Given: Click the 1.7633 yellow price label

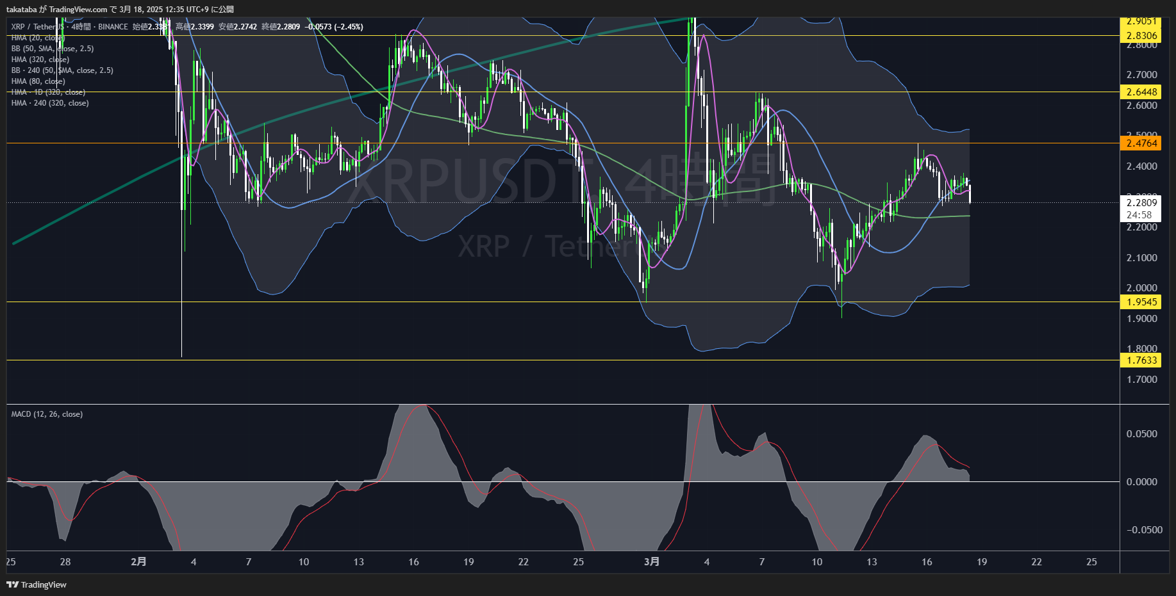Looking at the screenshot, I should tap(1141, 360).
